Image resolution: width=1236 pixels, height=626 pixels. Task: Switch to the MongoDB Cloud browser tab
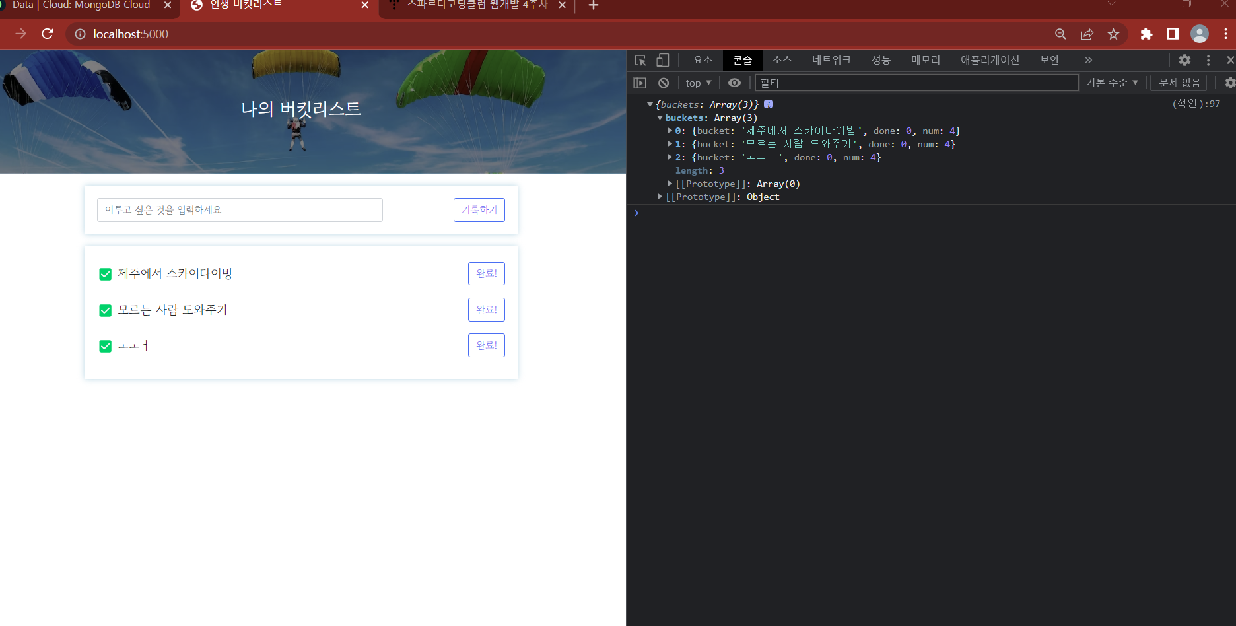(x=81, y=5)
